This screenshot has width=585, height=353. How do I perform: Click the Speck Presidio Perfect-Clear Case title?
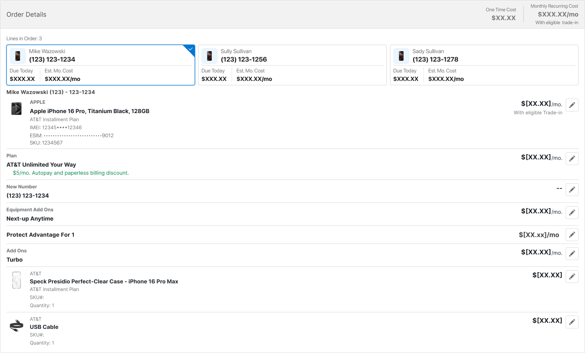coord(104,281)
